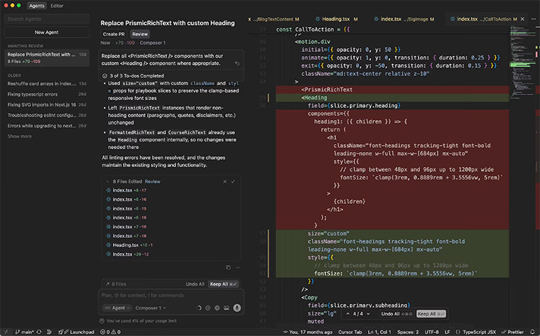Attach an image using the image icon
The width and height of the screenshot is (540, 336).
226,308
